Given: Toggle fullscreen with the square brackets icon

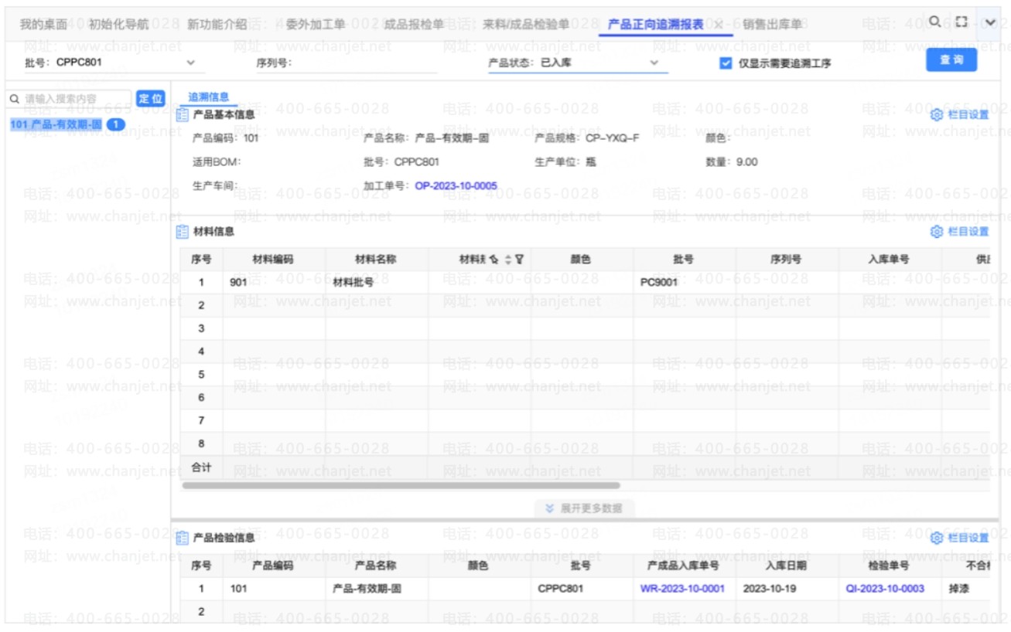Looking at the screenshot, I should (x=961, y=22).
